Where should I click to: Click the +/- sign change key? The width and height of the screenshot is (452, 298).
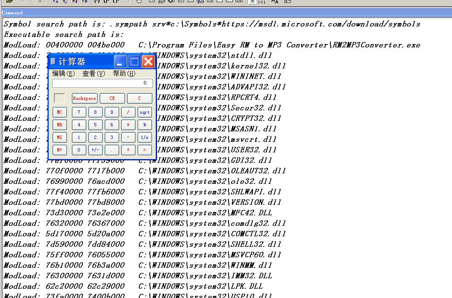[x=95, y=150]
